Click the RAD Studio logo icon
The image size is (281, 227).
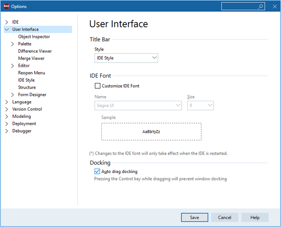[x=6, y=6]
